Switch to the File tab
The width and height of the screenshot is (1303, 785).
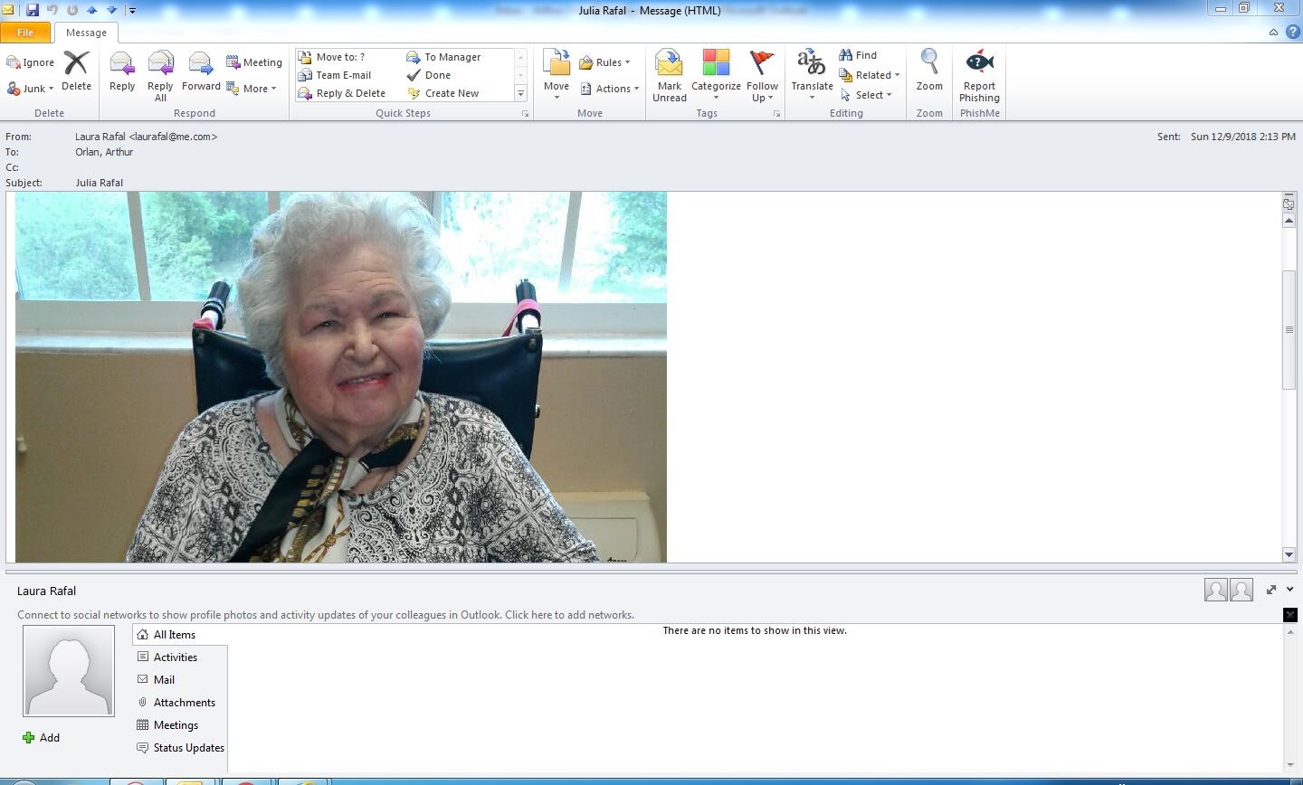point(26,32)
